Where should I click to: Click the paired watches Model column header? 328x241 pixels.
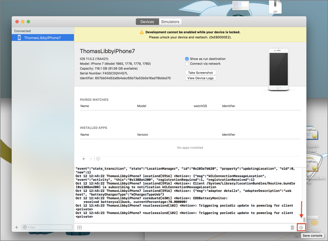coord(141,106)
